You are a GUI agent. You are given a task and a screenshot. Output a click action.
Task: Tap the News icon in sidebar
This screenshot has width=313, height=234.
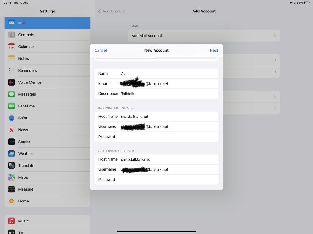(12, 130)
